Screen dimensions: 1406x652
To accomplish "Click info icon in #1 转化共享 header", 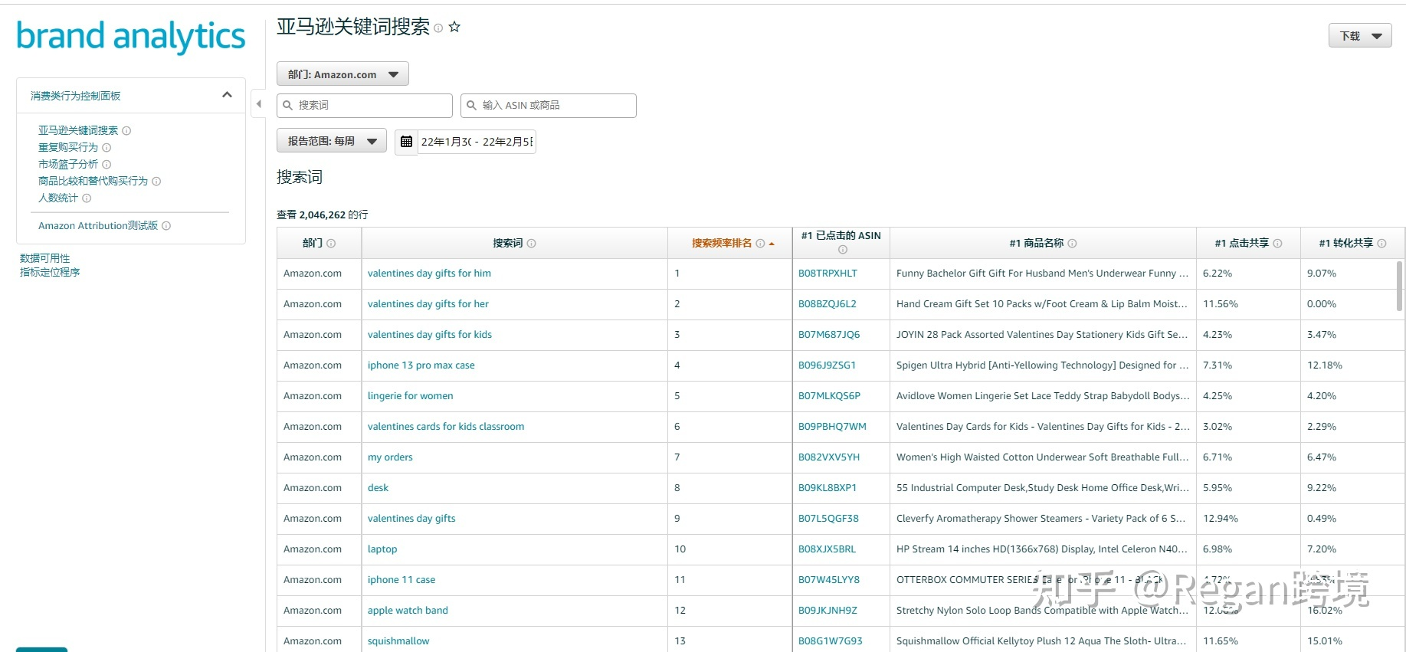I will (1381, 244).
